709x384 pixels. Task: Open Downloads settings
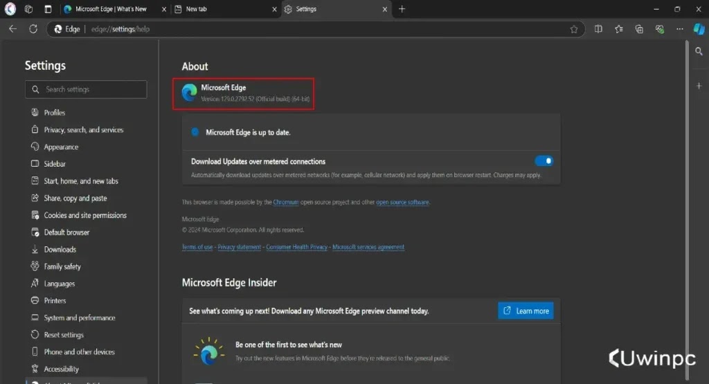point(60,249)
